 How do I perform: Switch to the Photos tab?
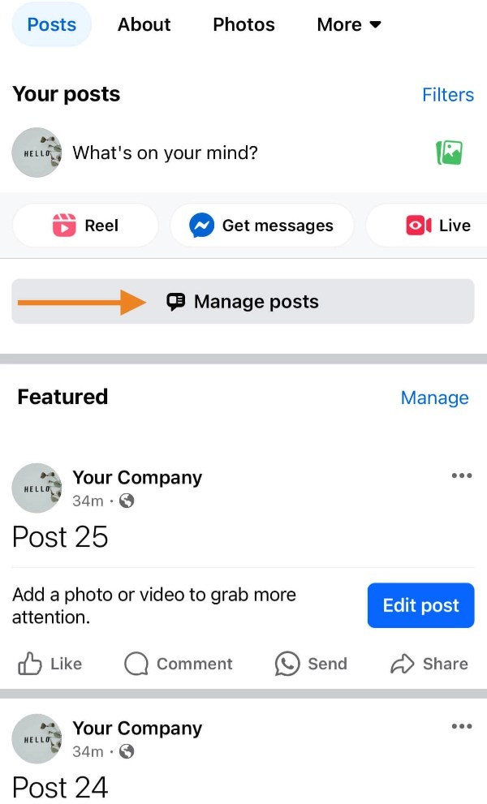pyautogui.click(x=243, y=24)
